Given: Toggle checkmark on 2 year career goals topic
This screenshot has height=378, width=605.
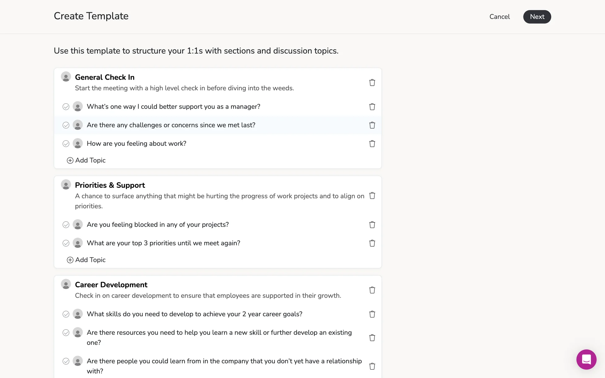Looking at the screenshot, I should pyautogui.click(x=66, y=314).
